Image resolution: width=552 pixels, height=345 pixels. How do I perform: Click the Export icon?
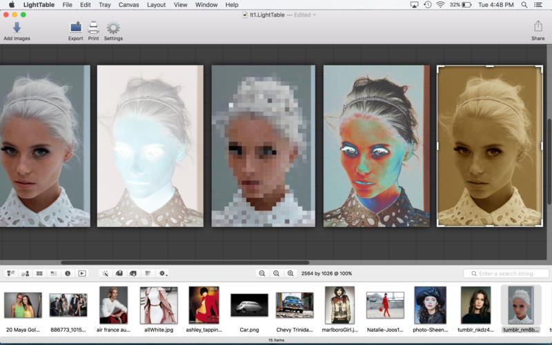coord(76,28)
